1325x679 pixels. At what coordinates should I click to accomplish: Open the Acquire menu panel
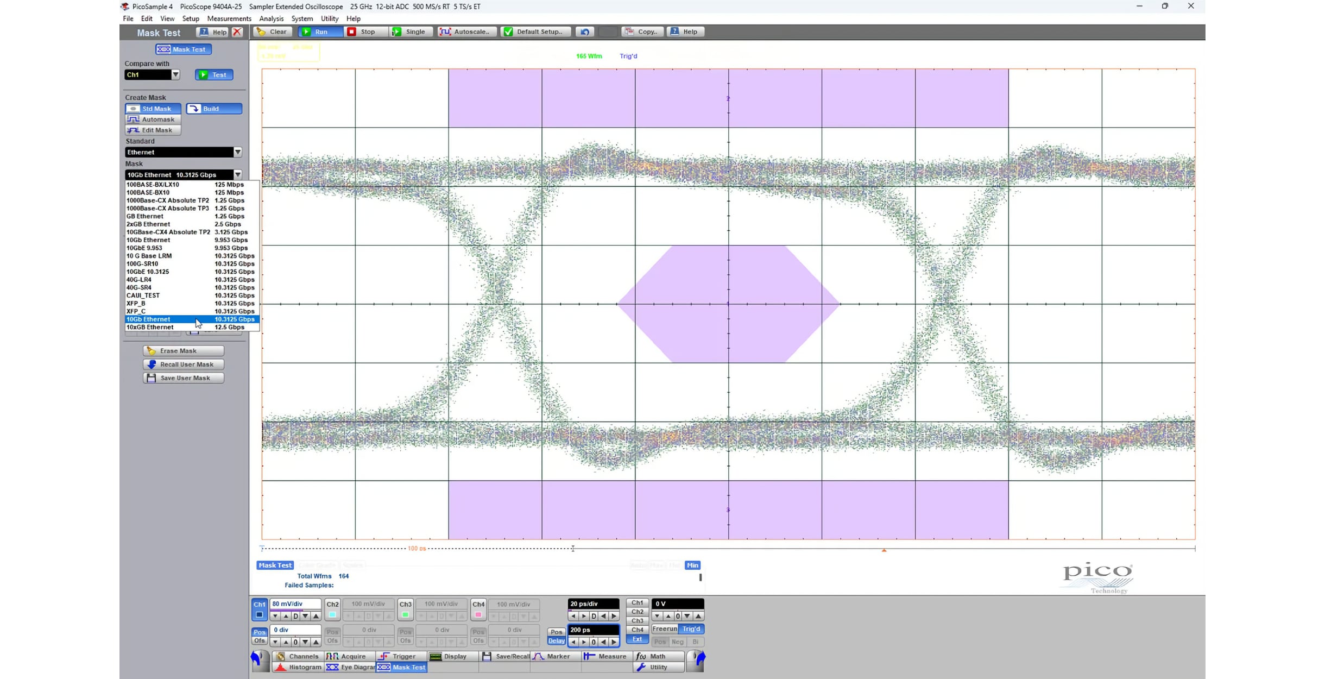coord(349,657)
